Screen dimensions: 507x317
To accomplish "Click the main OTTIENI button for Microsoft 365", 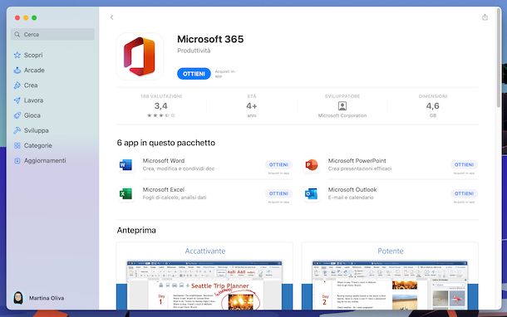I will click(194, 74).
